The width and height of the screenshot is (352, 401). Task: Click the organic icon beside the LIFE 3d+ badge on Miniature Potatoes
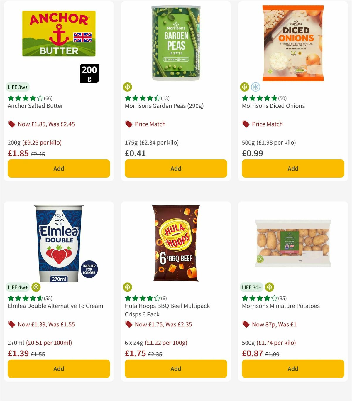269,287
